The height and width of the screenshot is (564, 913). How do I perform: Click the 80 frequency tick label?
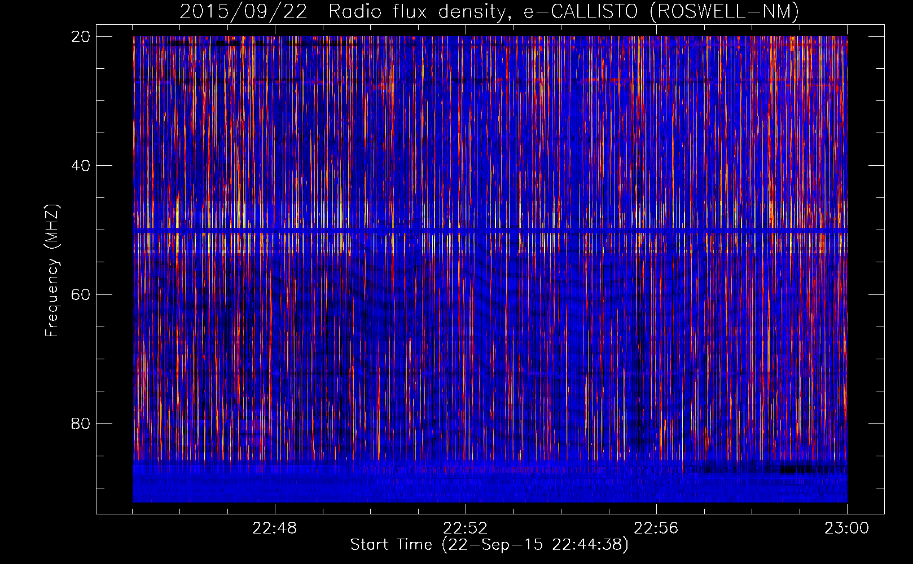[81, 424]
